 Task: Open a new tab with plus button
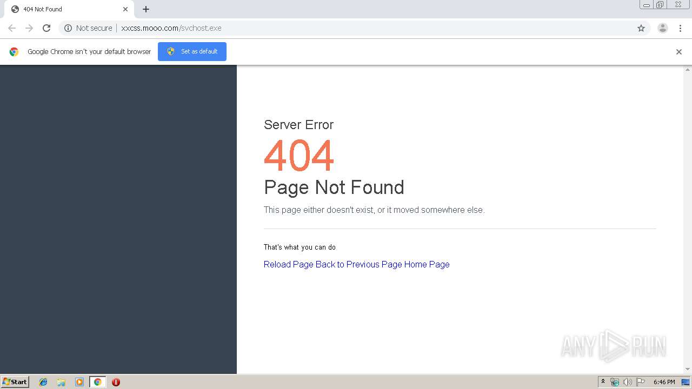[x=146, y=9]
